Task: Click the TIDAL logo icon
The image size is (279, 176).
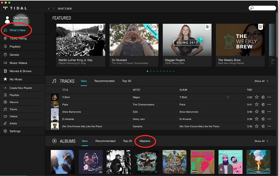Action: tap(5, 8)
